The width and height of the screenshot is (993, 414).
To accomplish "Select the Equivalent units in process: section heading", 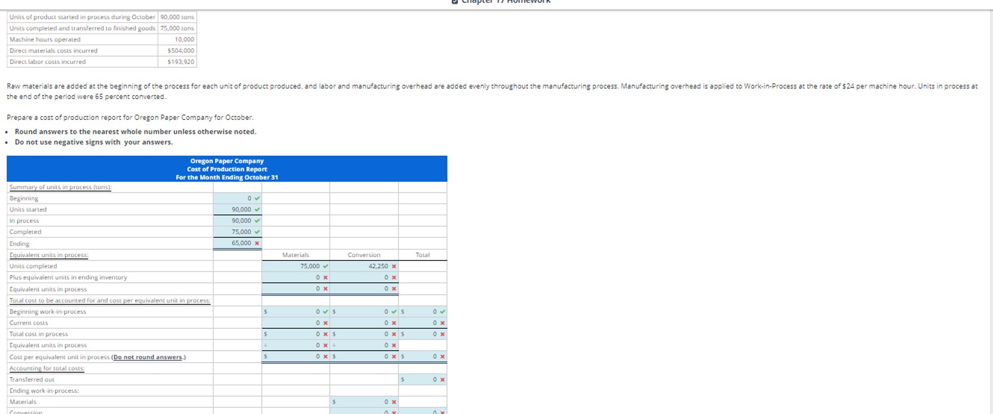I will (x=49, y=255).
